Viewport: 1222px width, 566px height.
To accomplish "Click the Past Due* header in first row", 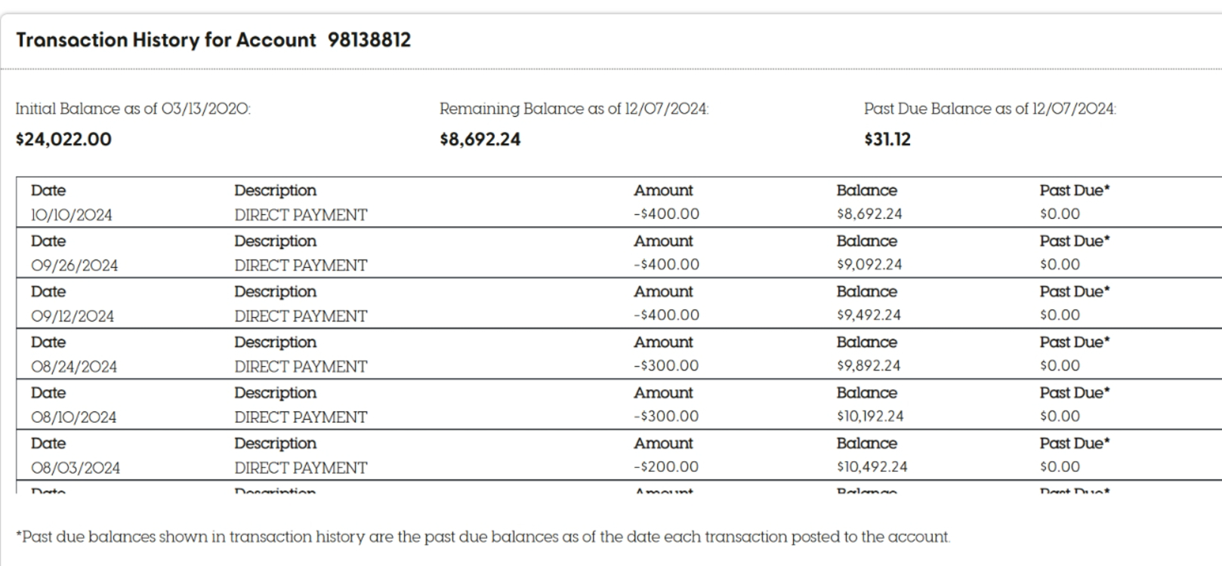I will tap(1075, 190).
